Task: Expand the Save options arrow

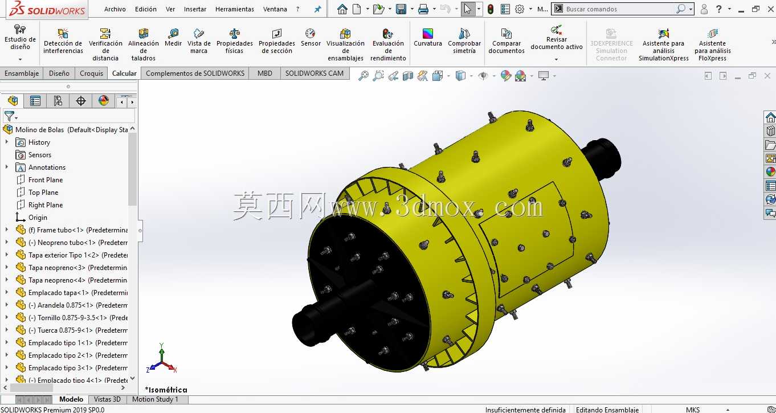Action: pos(411,9)
